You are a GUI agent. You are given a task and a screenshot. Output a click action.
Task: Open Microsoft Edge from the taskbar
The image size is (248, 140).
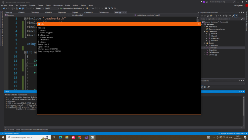(61, 137)
